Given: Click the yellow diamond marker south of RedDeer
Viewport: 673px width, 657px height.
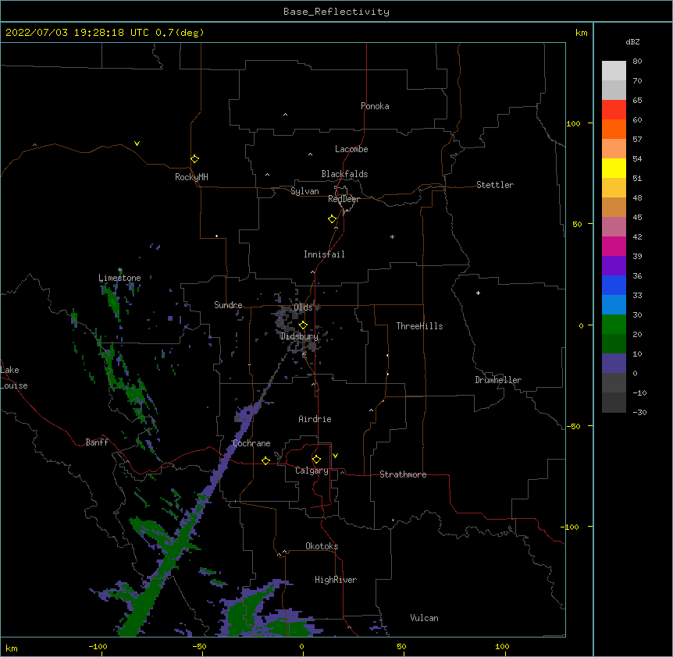Looking at the screenshot, I should pyautogui.click(x=333, y=219).
